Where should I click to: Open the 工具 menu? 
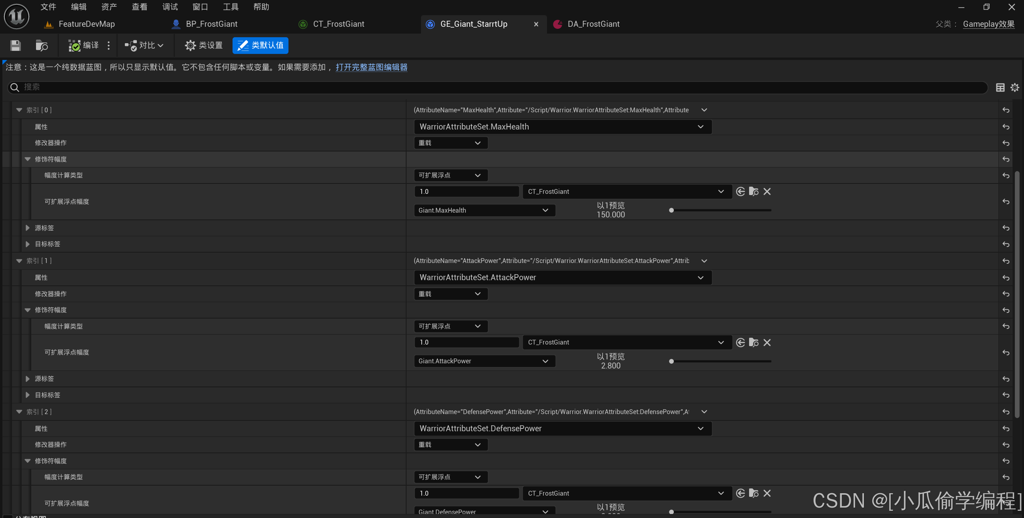tap(230, 7)
